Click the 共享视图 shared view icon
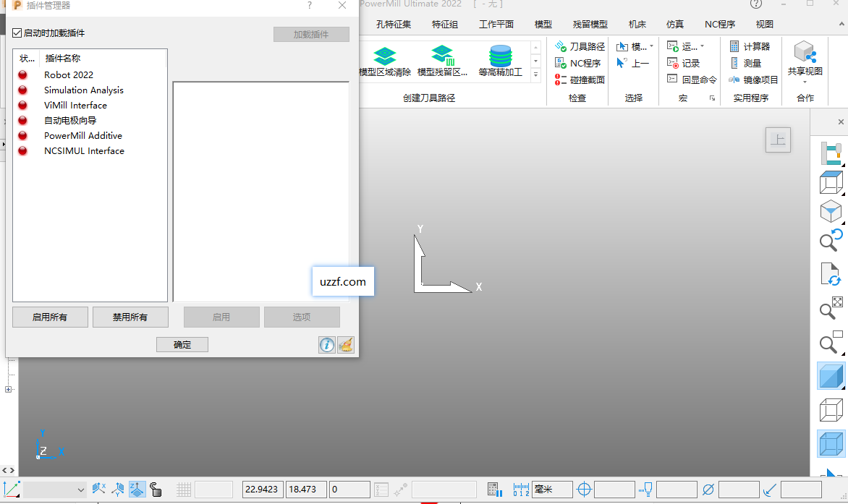 click(805, 53)
